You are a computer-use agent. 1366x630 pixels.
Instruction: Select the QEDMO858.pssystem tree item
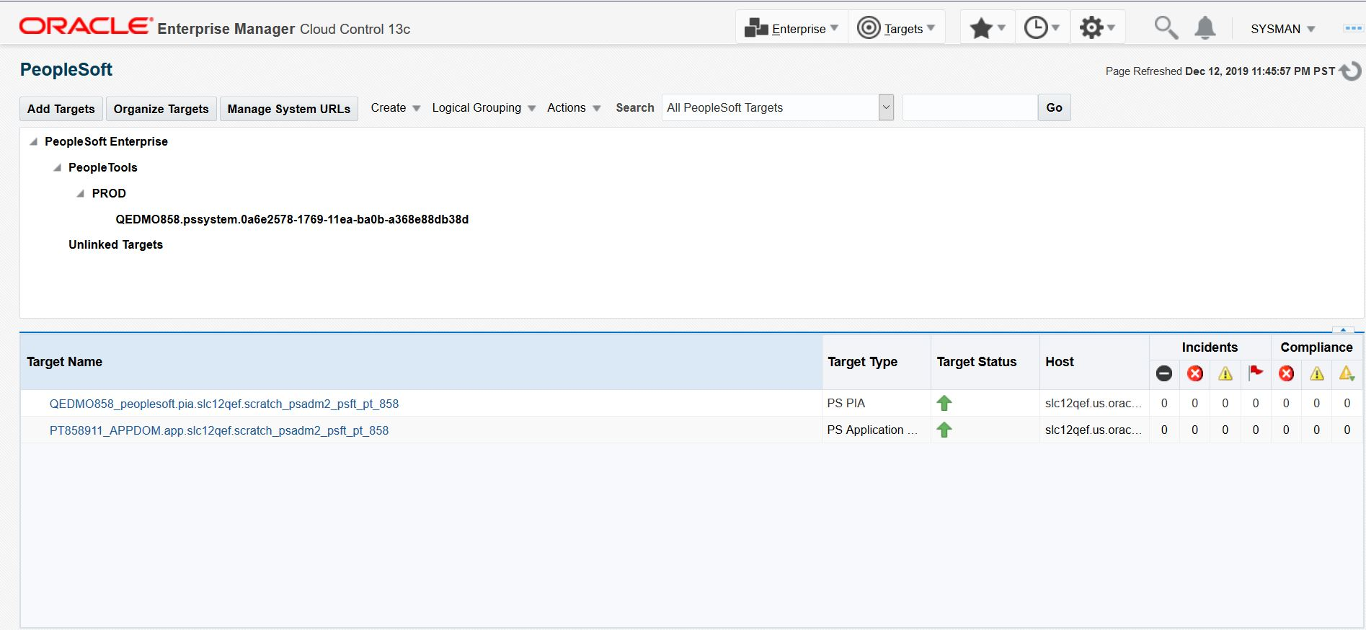[x=292, y=219]
